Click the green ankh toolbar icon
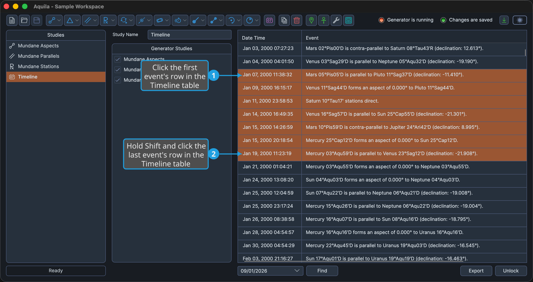Image resolution: width=533 pixels, height=282 pixels. [x=324, y=20]
